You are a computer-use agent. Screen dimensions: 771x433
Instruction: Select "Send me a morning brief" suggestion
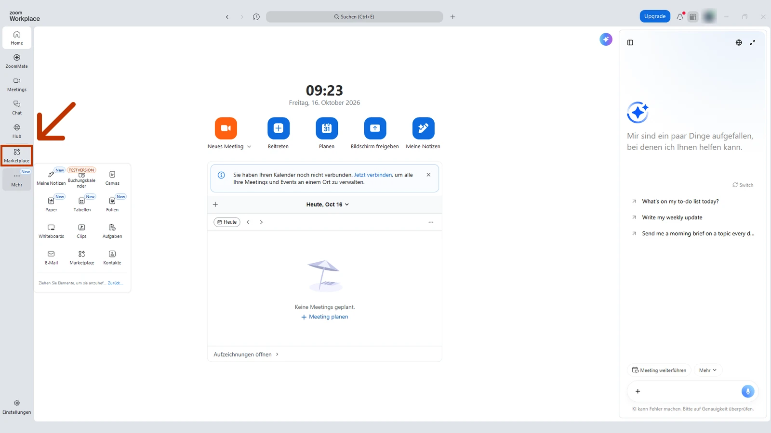698,234
